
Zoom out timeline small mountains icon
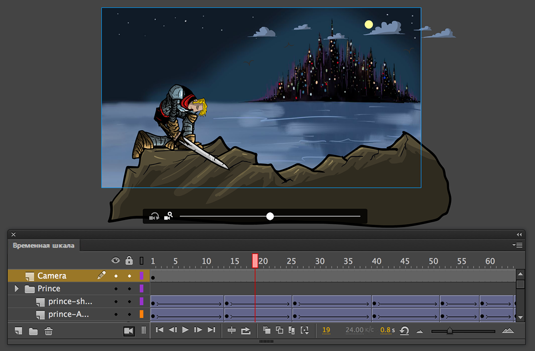point(420,331)
